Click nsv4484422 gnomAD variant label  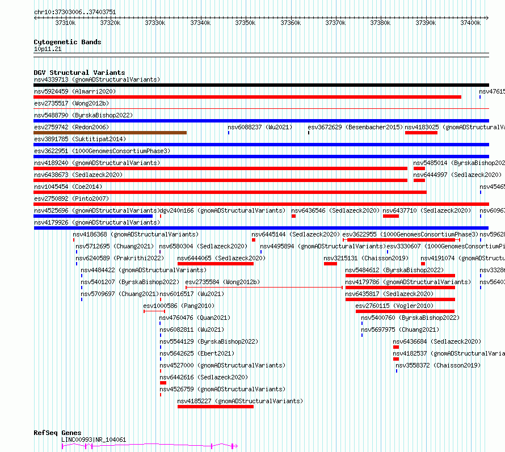(x=144, y=270)
